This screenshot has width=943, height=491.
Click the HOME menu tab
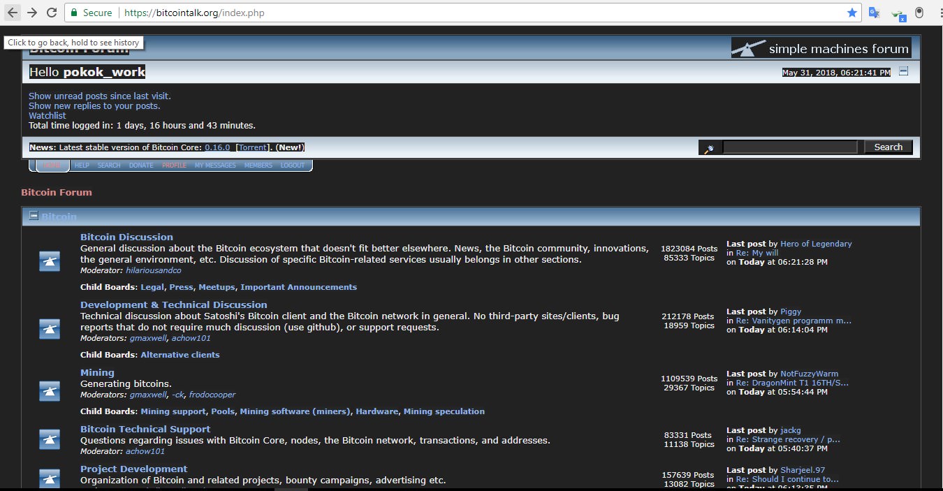click(x=52, y=166)
